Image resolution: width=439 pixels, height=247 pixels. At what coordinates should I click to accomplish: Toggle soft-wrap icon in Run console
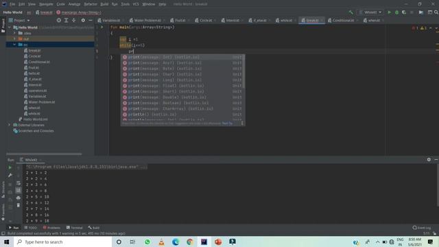point(19,183)
